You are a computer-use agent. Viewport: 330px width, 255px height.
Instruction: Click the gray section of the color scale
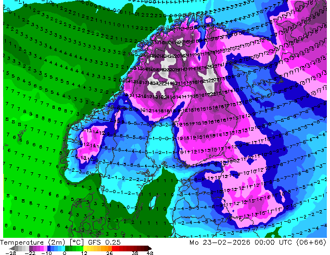coord(22,248)
